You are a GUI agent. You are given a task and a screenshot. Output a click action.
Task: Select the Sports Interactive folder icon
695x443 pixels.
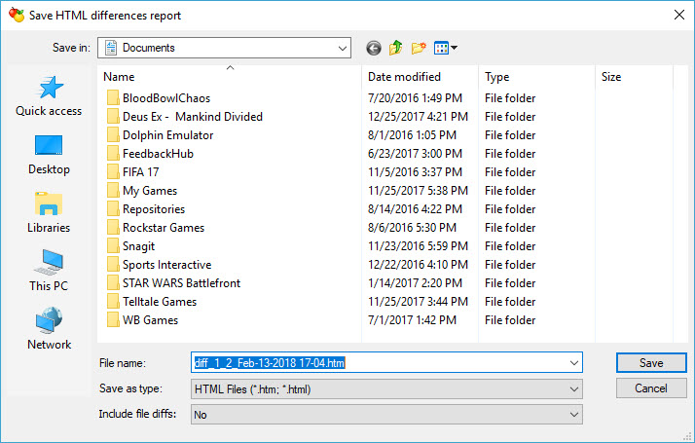113,265
